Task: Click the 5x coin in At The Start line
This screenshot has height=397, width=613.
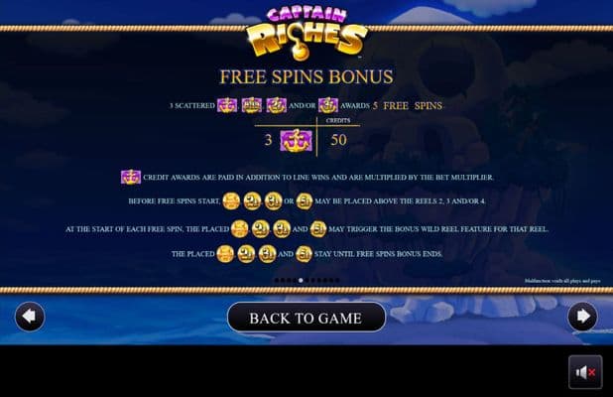Action: [318, 229]
